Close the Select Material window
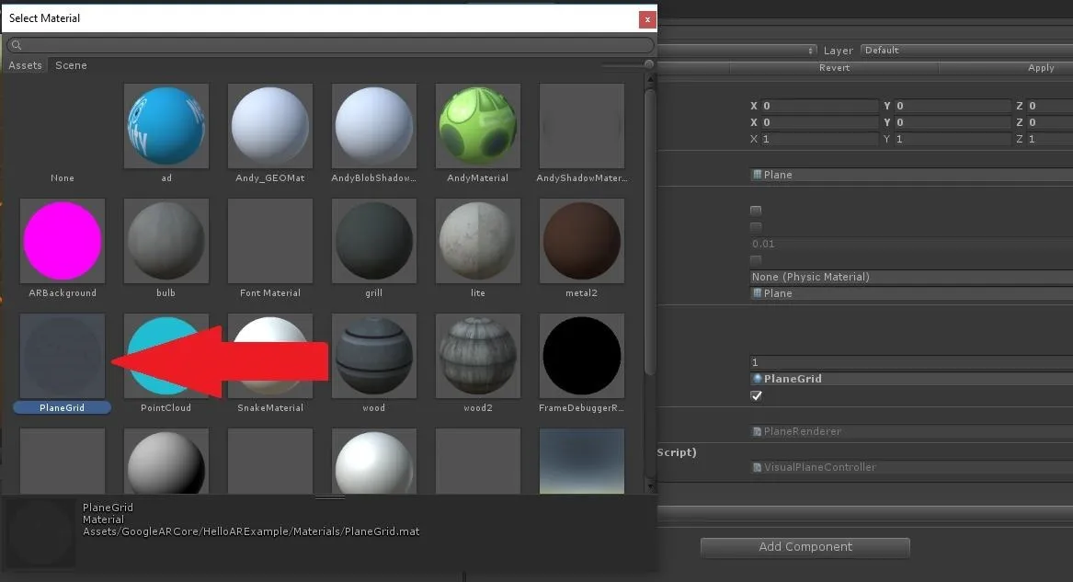 click(x=647, y=19)
